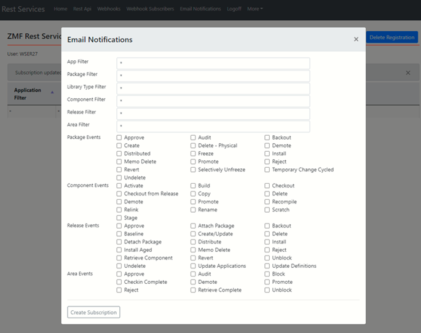Enable the Delete - Physical checkbox
Image resolution: width=421 pixels, height=333 pixels.
[193, 146]
